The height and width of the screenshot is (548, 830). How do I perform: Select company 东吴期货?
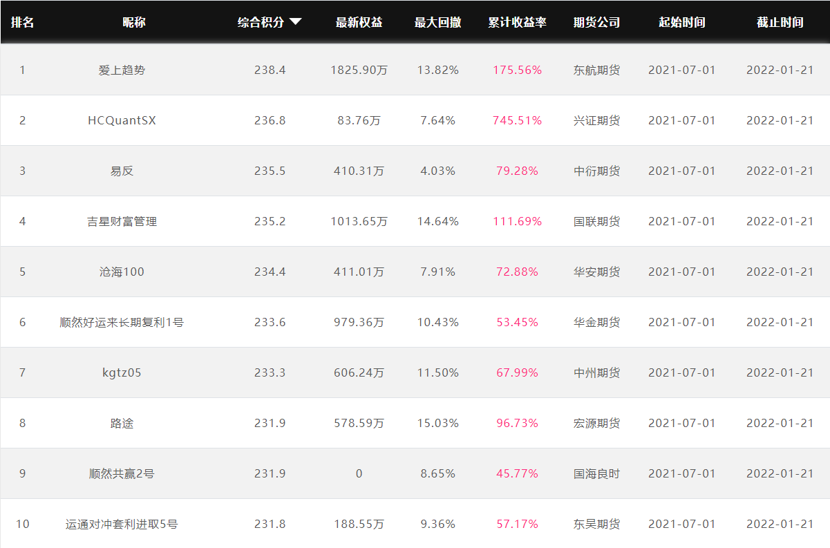pyautogui.click(x=596, y=524)
